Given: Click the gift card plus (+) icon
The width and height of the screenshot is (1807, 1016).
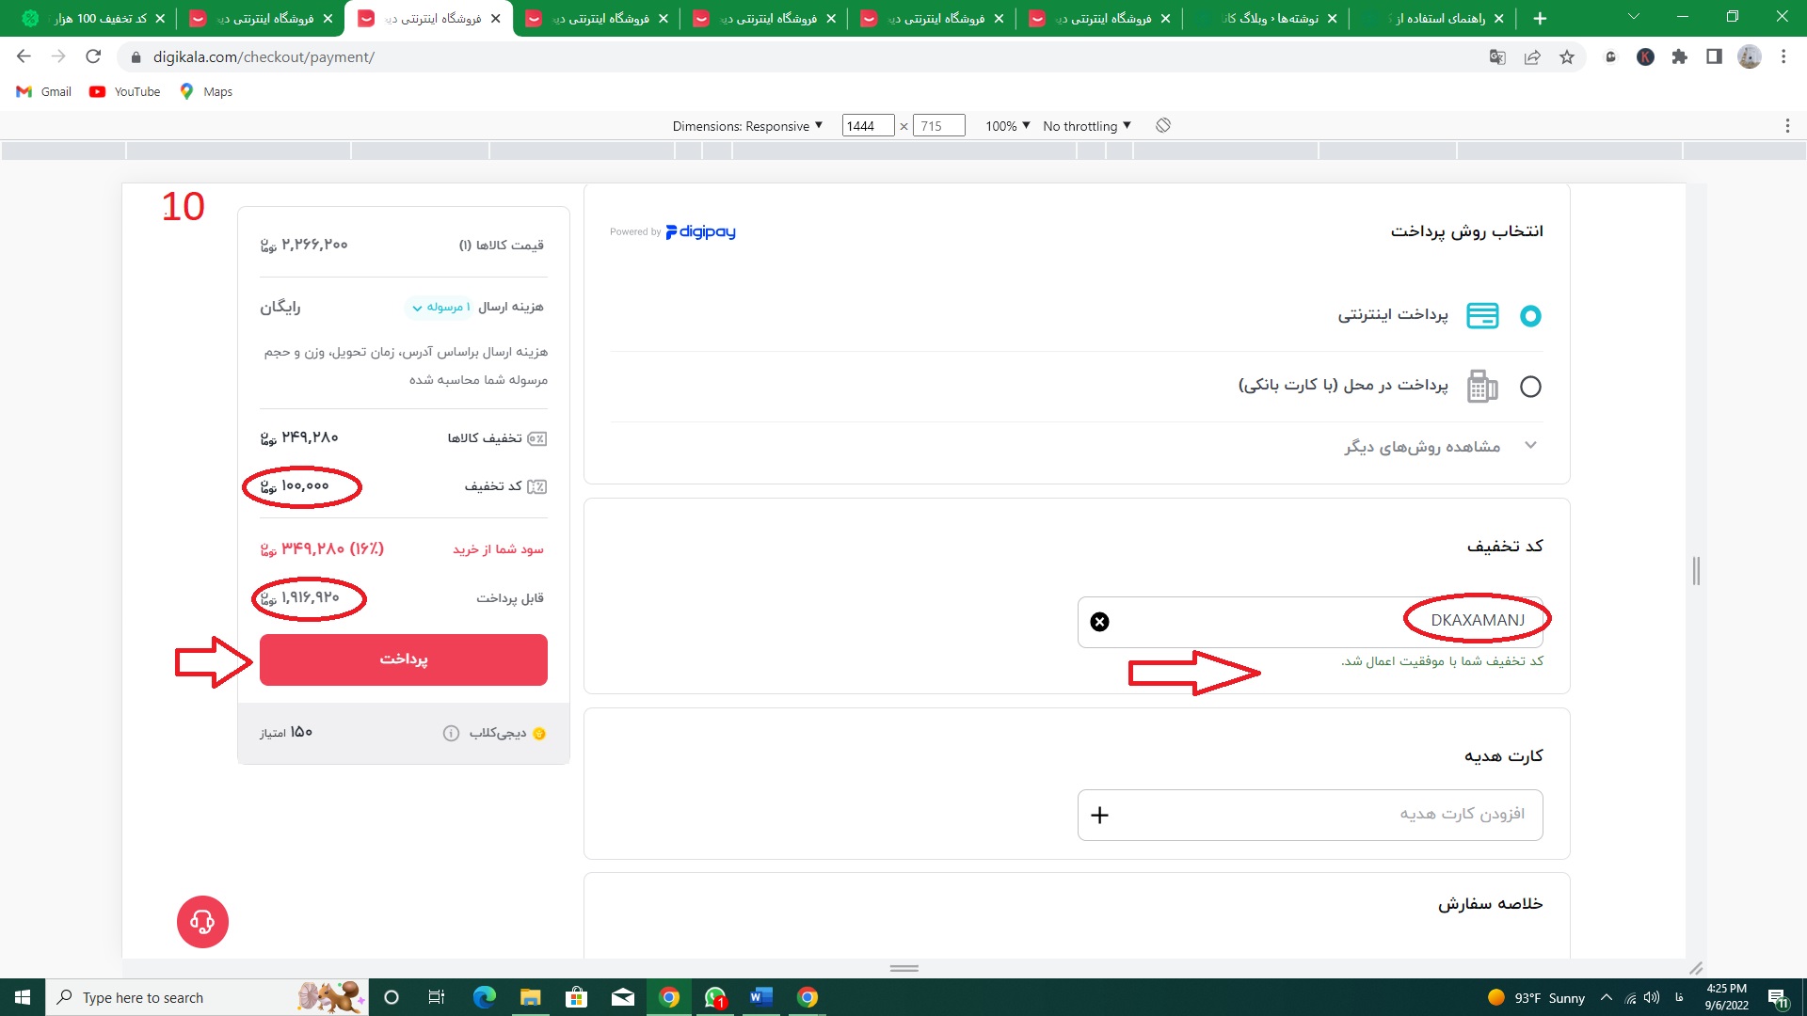Looking at the screenshot, I should click(1098, 815).
